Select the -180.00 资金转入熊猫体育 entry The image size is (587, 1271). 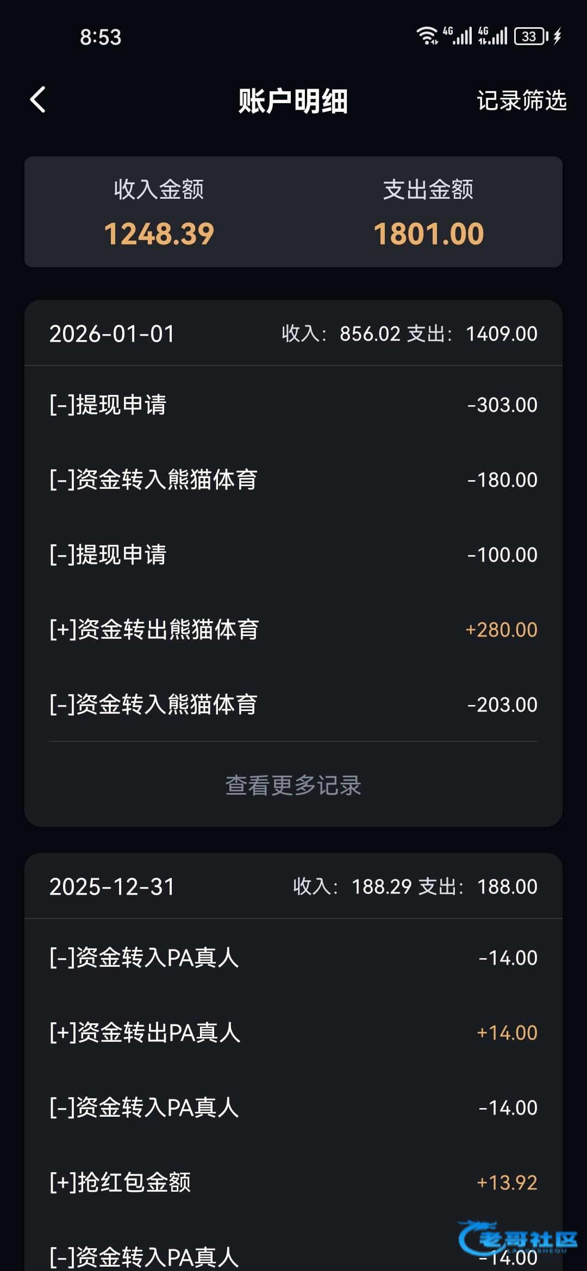coord(293,480)
